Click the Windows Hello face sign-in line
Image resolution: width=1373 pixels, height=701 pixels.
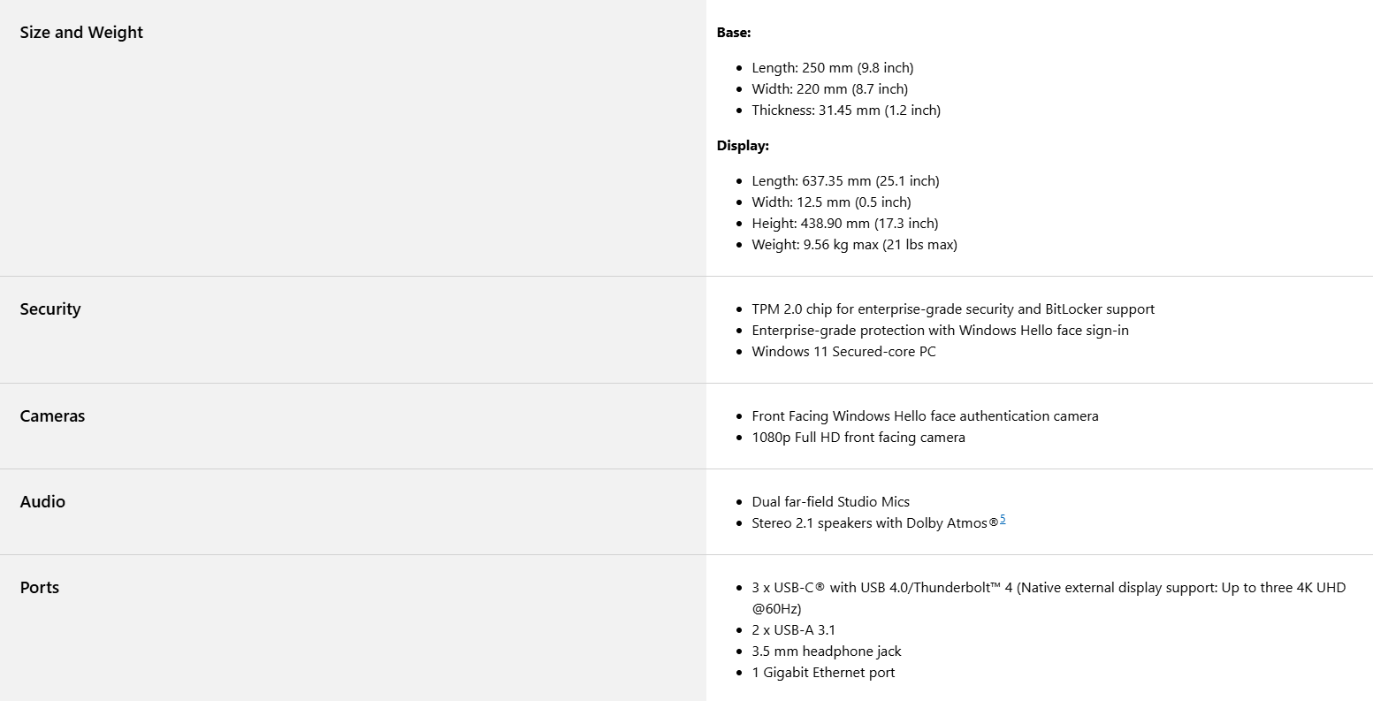[x=940, y=331]
